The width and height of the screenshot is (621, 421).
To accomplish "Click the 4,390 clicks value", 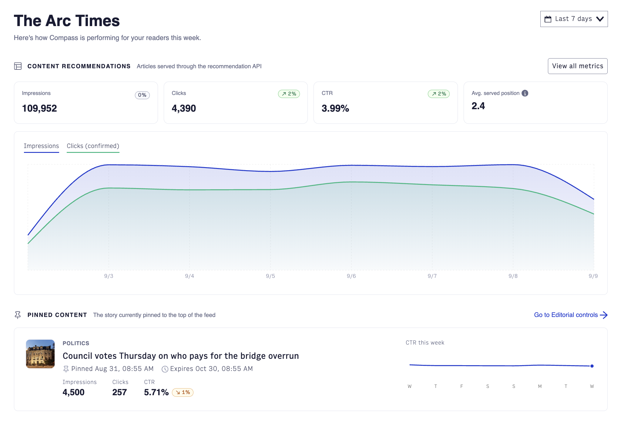I will click(184, 108).
